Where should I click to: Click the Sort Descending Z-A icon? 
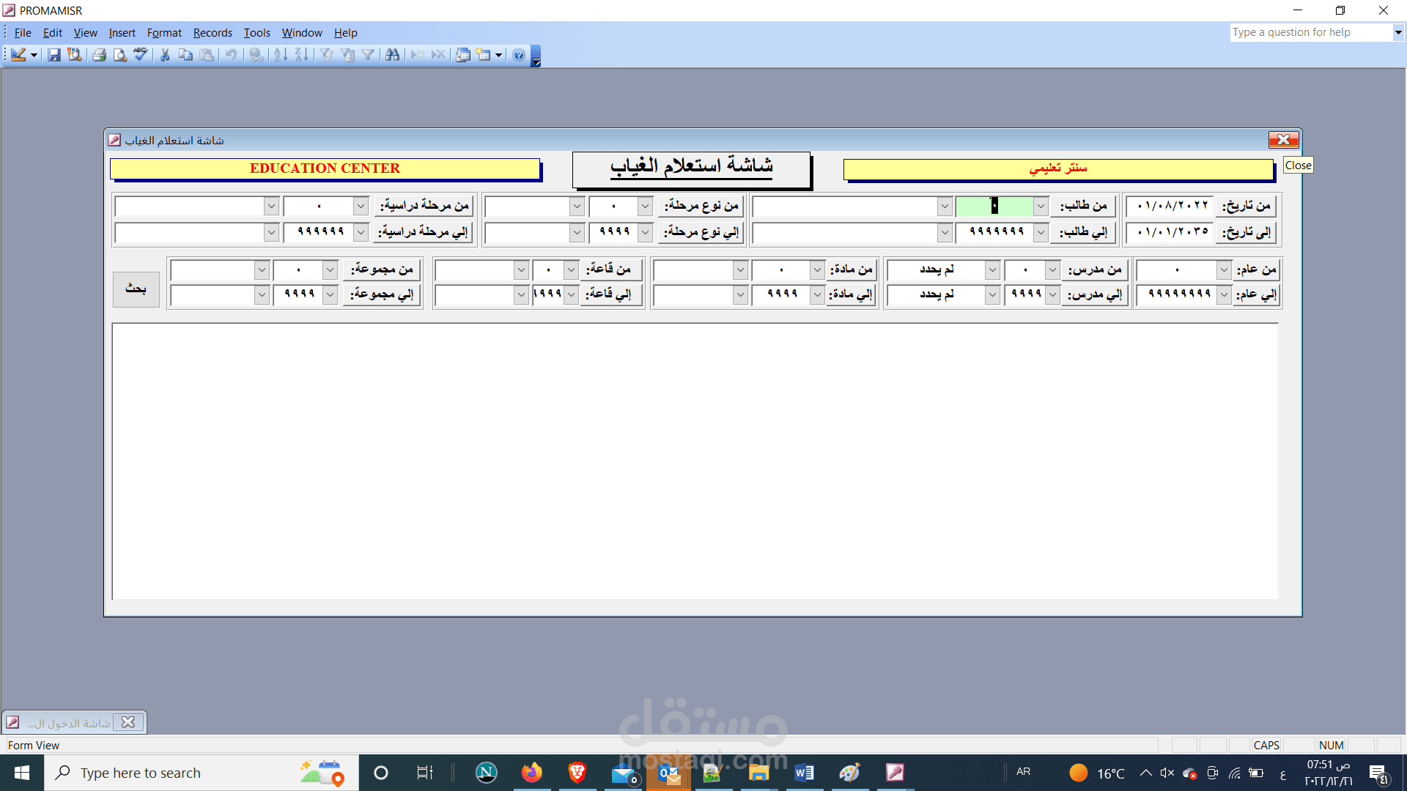301,55
